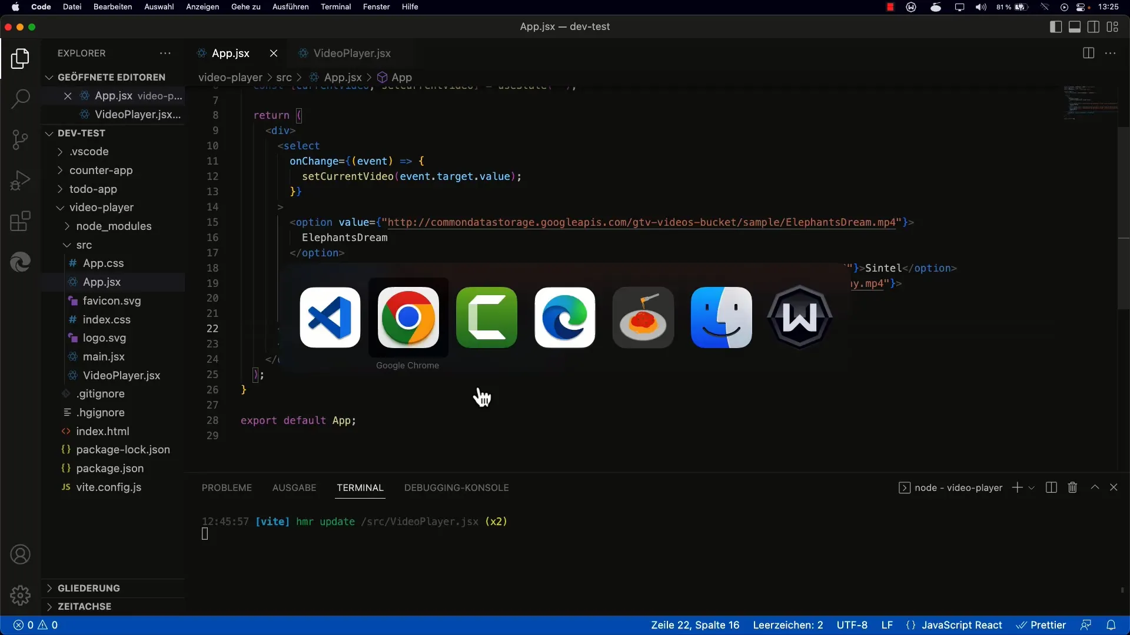
Task: Open VideoPlayer.jsx in editor tabs
Action: [351, 53]
